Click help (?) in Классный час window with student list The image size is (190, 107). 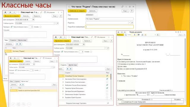tap(111, 41)
